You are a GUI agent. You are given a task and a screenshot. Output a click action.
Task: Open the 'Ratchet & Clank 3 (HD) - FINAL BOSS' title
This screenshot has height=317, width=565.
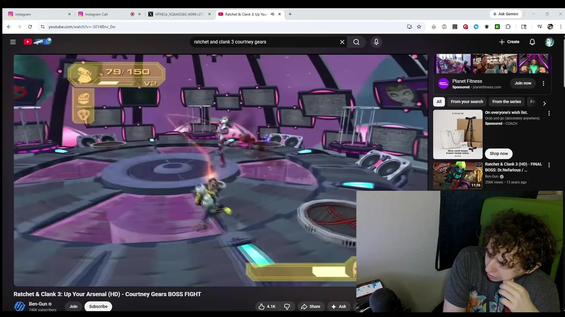(x=513, y=167)
